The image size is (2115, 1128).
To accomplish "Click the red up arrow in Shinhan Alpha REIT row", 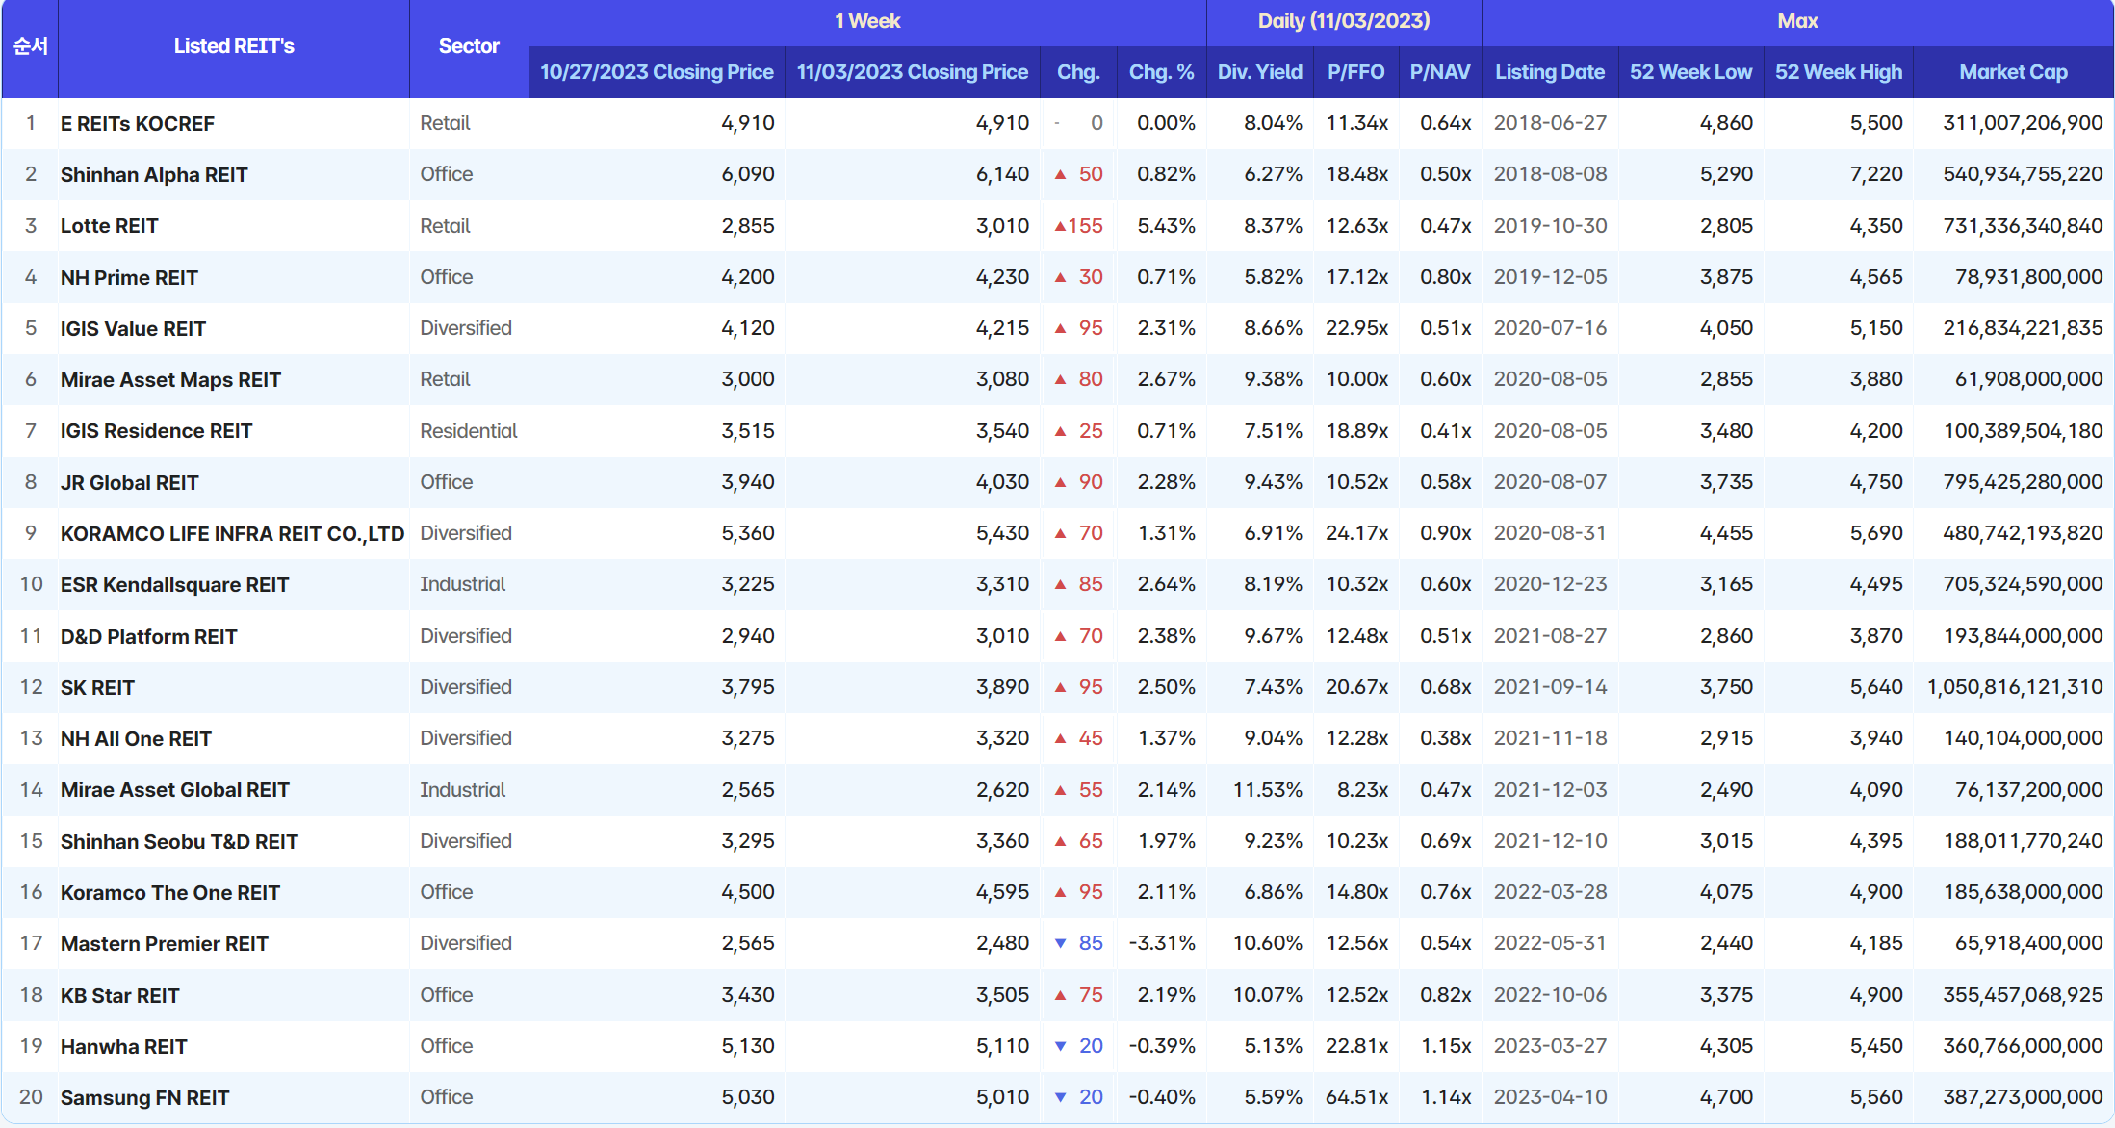I will pyautogui.click(x=1060, y=174).
